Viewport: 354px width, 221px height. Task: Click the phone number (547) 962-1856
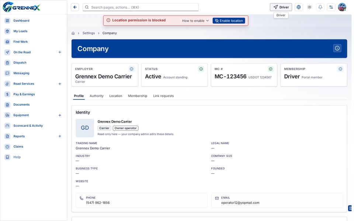pos(98,203)
